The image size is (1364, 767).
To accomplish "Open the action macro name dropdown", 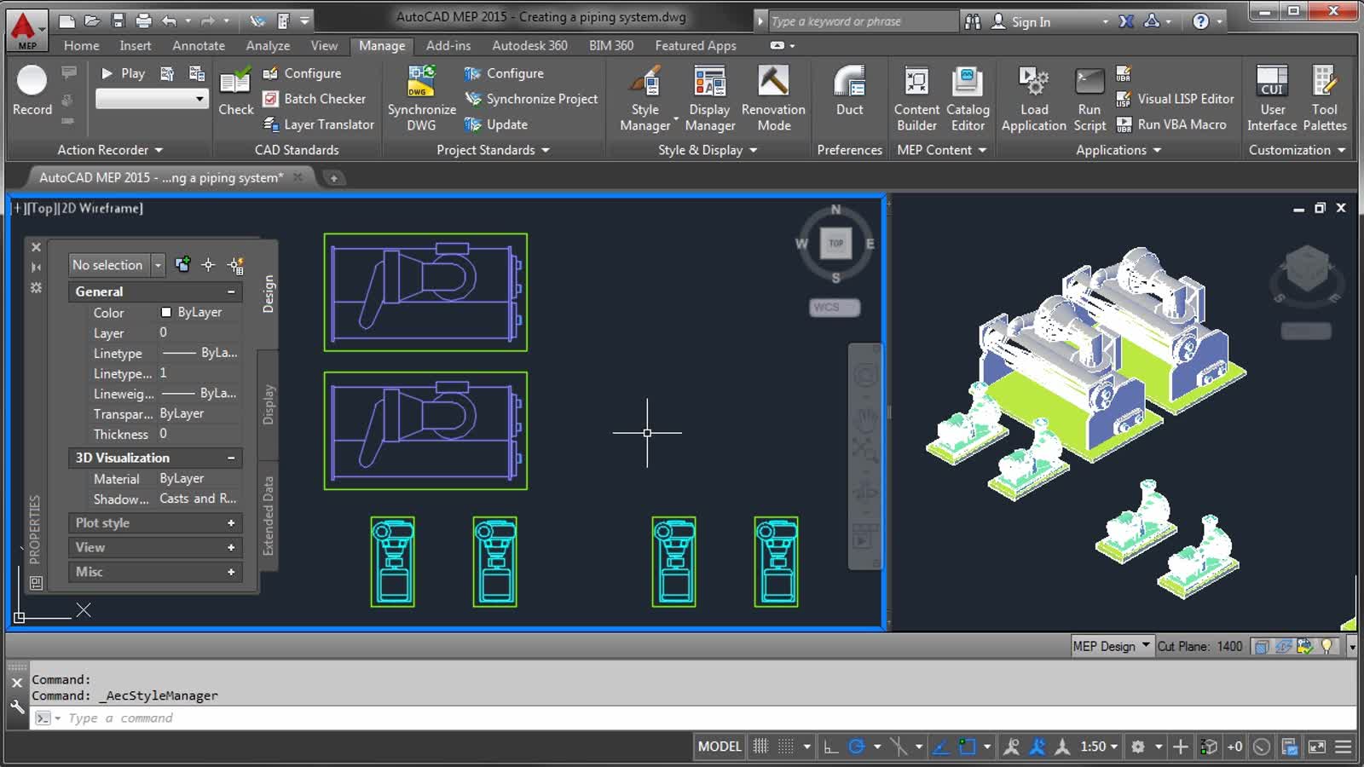I will coord(152,100).
